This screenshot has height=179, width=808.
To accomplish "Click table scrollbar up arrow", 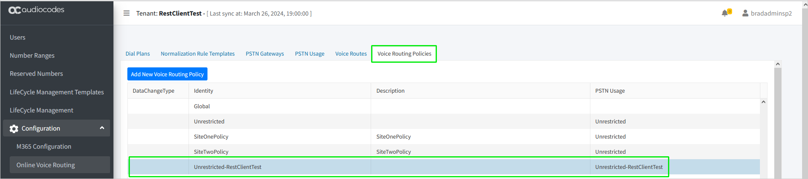I will (x=763, y=102).
